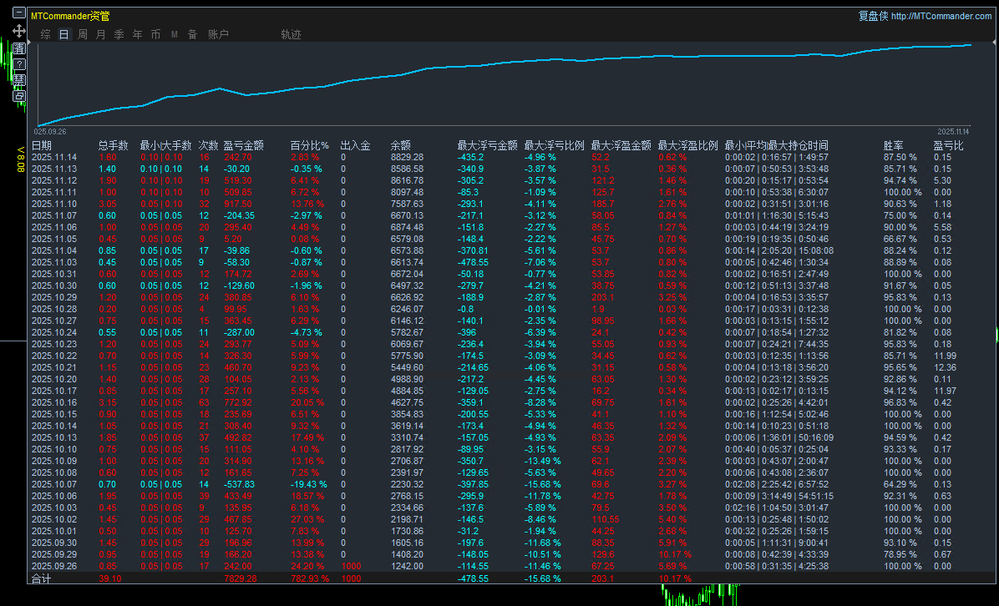The height and width of the screenshot is (606, 999).
Task: Switch to the 备 tab
Action: [192, 34]
